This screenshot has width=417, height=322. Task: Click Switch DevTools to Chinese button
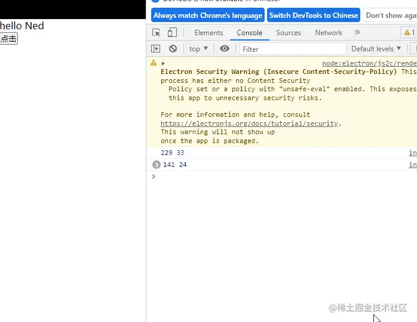(313, 16)
